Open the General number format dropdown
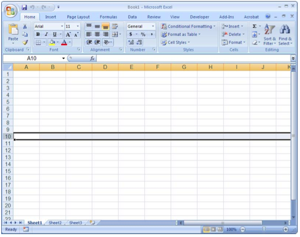The image size is (300, 237). tap(153, 26)
